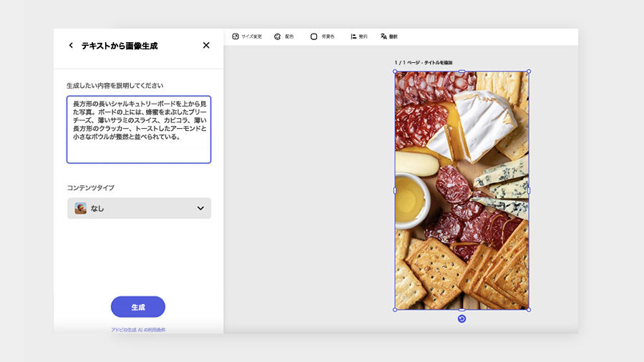Open the 翻訳 translate tool
The height and width of the screenshot is (362, 644).
(389, 36)
